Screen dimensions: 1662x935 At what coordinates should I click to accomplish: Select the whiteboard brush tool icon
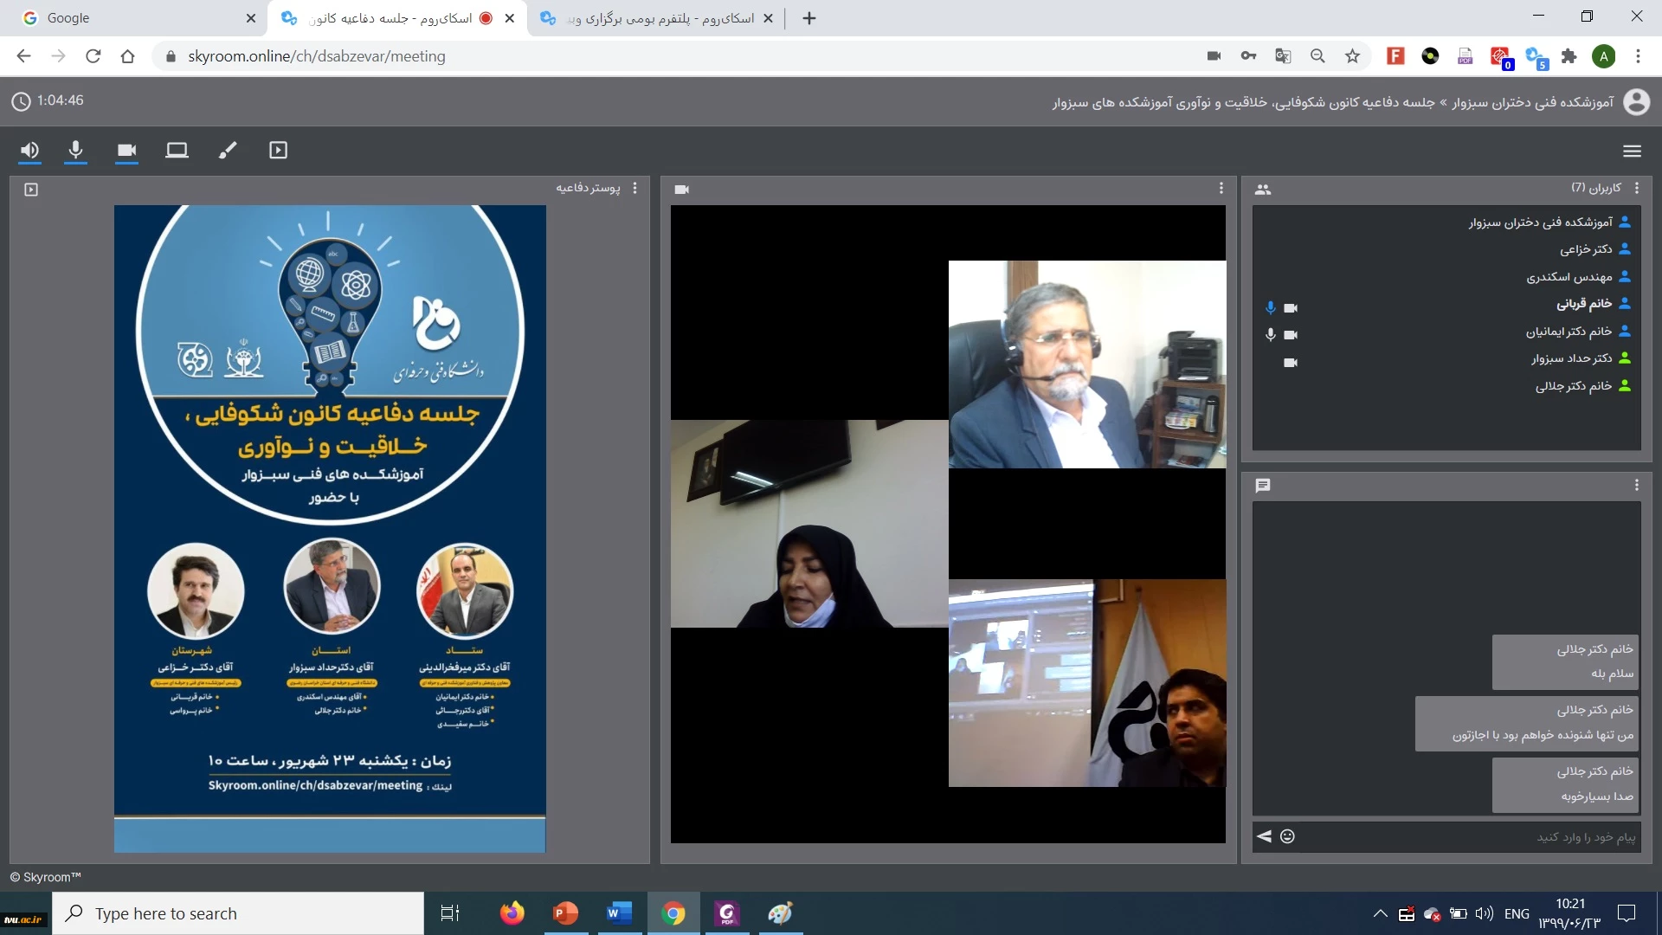coord(228,151)
